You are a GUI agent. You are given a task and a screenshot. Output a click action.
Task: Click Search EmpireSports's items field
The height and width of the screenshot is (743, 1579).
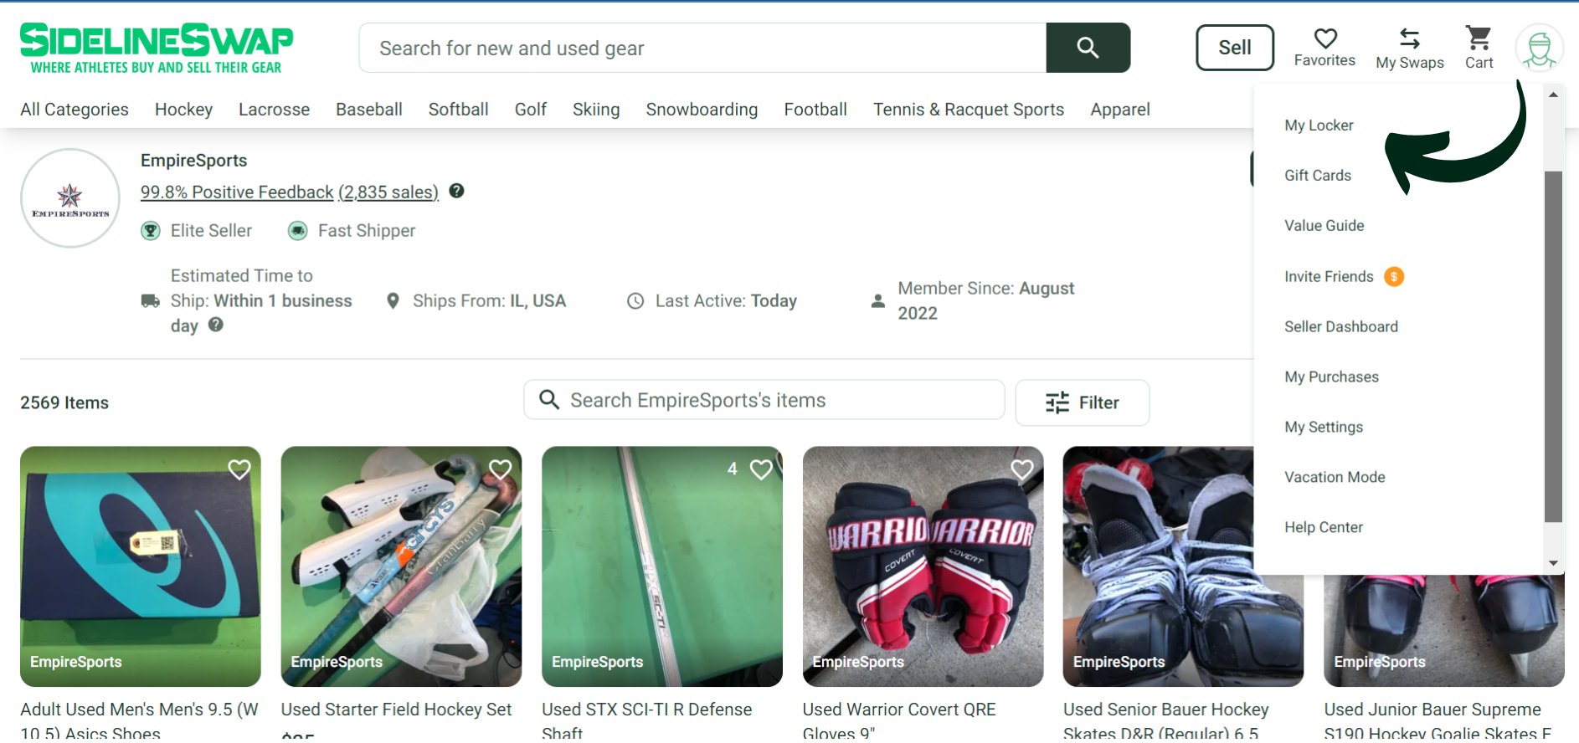click(764, 400)
